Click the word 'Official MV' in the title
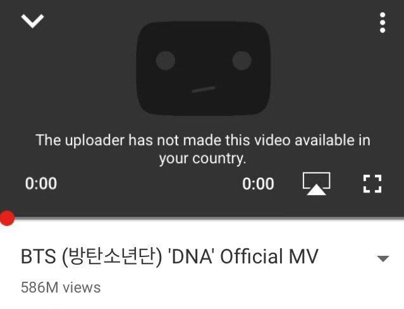 pos(269,256)
